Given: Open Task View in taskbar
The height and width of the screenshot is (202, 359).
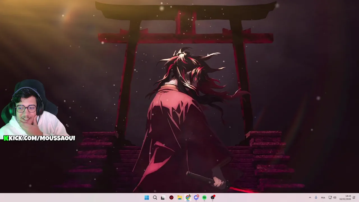Looking at the screenshot, I should [x=163, y=198].
